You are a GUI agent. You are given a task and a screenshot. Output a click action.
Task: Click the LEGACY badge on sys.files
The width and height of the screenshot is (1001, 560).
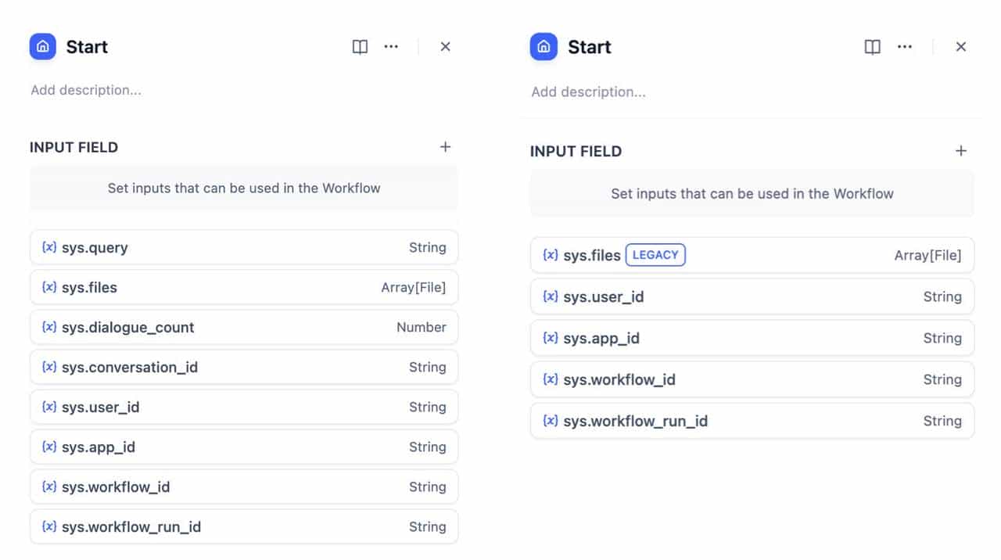[x=655, y=254]
